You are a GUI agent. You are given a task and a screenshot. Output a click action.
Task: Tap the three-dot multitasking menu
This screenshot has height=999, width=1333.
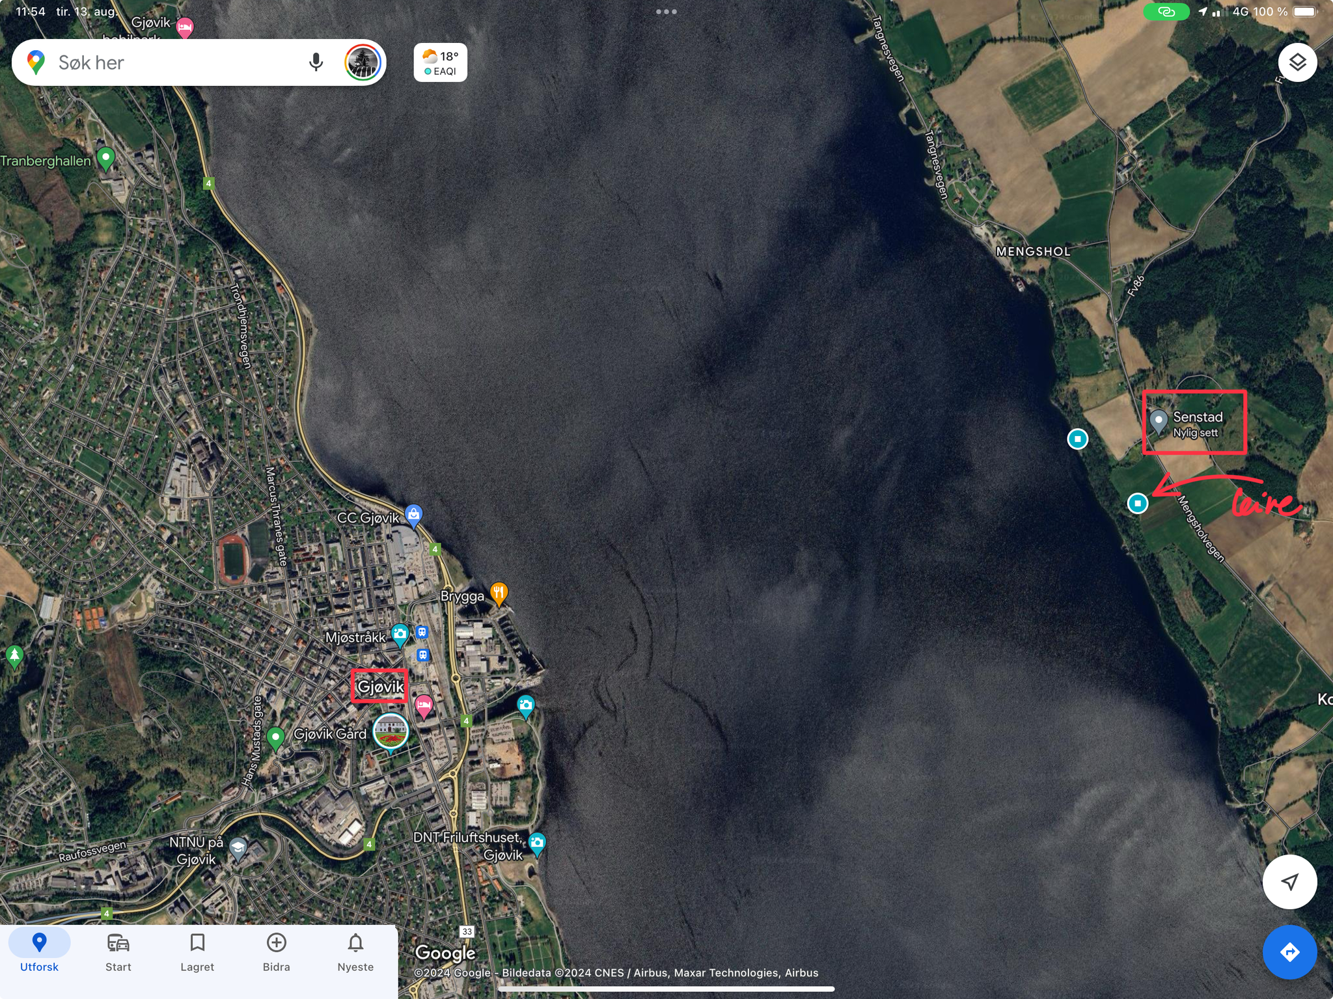[x=666, y=12]
